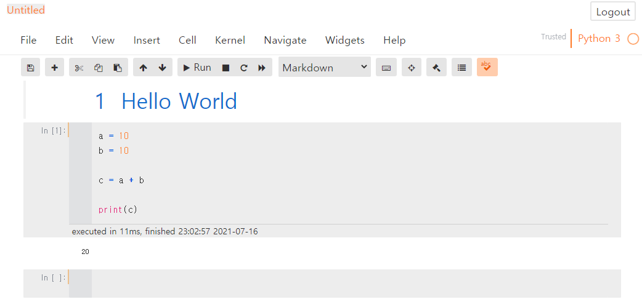Toggle spellchecker abc icon
Image resolution: width=642 pixels, height=302 pixels.
pos(487,68)
